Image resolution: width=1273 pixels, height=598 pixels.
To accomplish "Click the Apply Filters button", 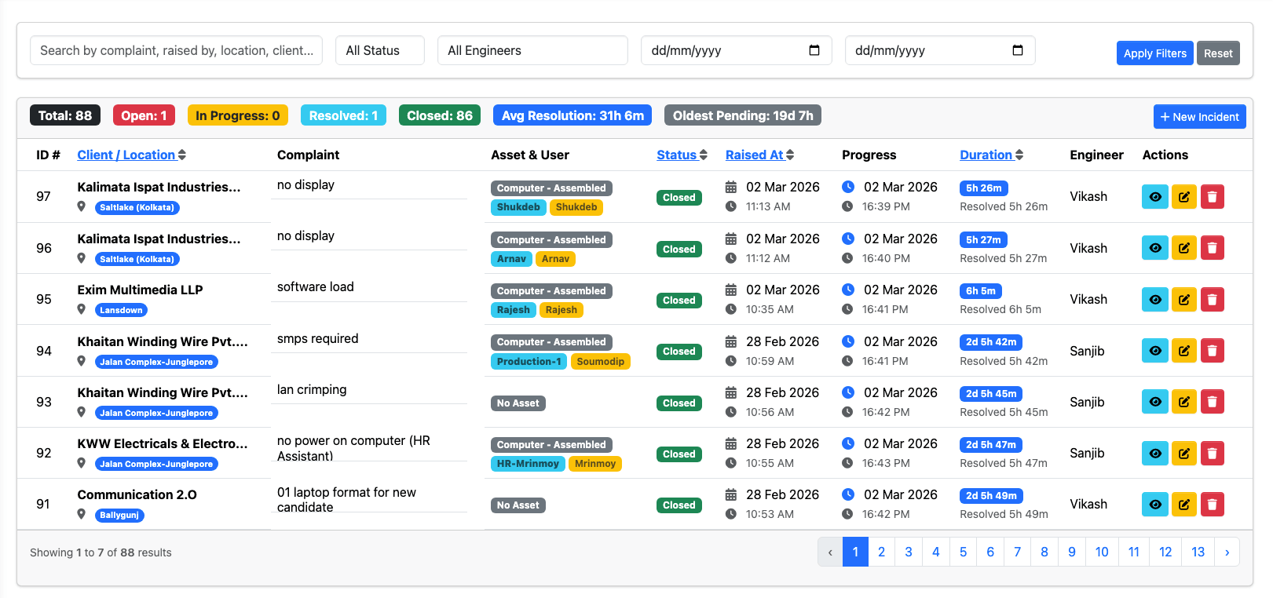I will pyautogui.click(x=1154, y=53).
